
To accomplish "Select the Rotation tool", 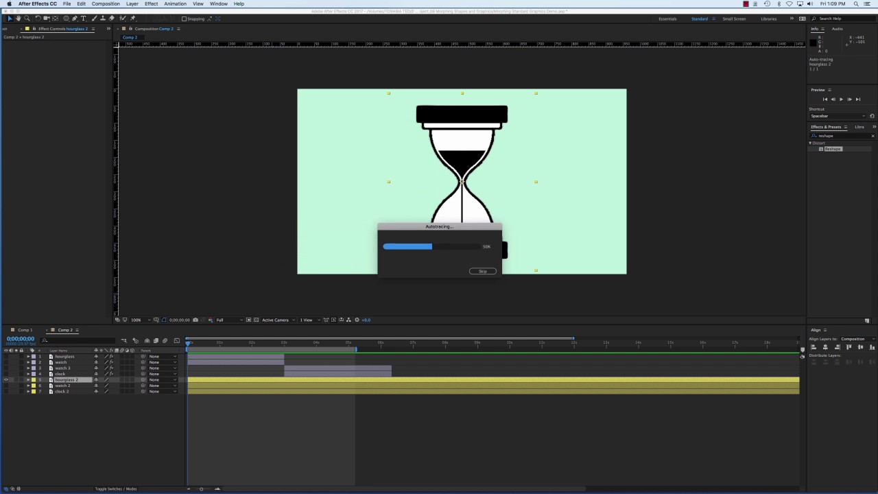I will click(38, 19).
